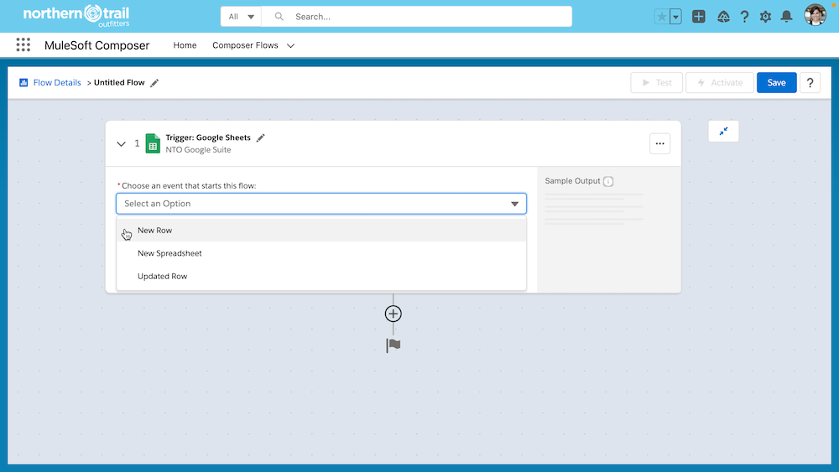Expand the Composer Flows chevron menu
This screenshot has height=472, width=839.
click(x=290, y=45)
